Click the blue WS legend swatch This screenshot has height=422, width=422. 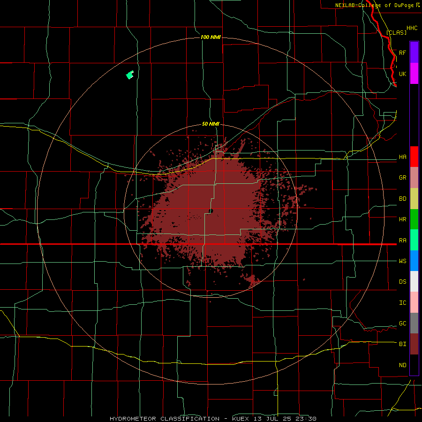pos(414,261)
